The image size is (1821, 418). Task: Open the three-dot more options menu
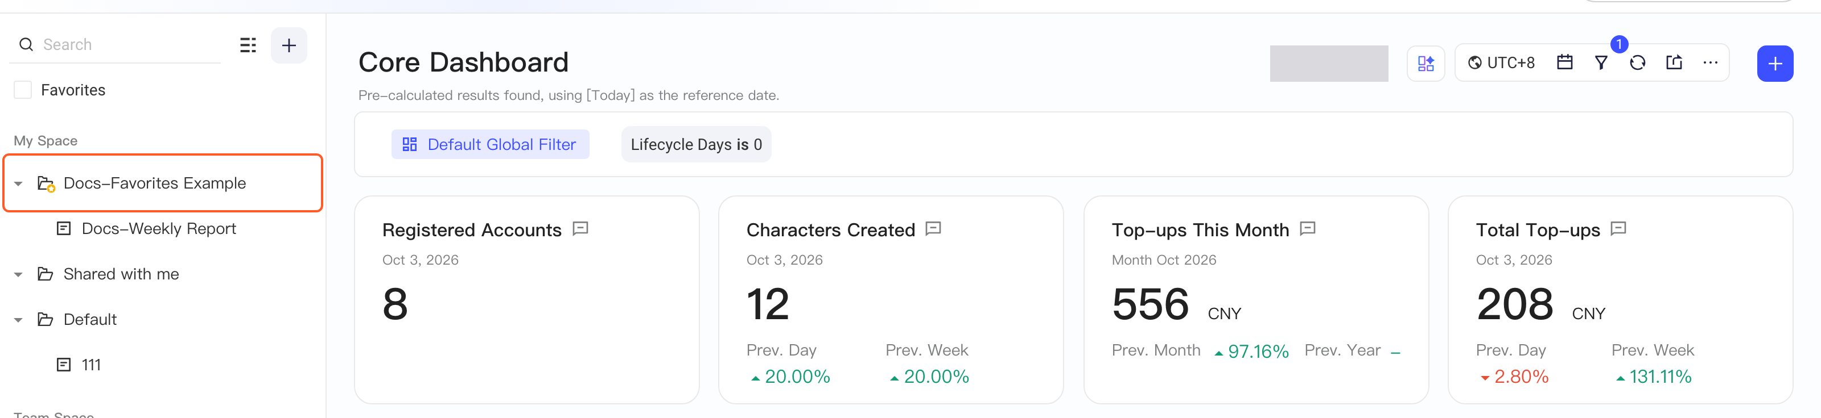tap(1711, 63)
